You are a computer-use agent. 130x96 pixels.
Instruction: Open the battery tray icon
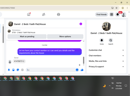tap(113, 83)
